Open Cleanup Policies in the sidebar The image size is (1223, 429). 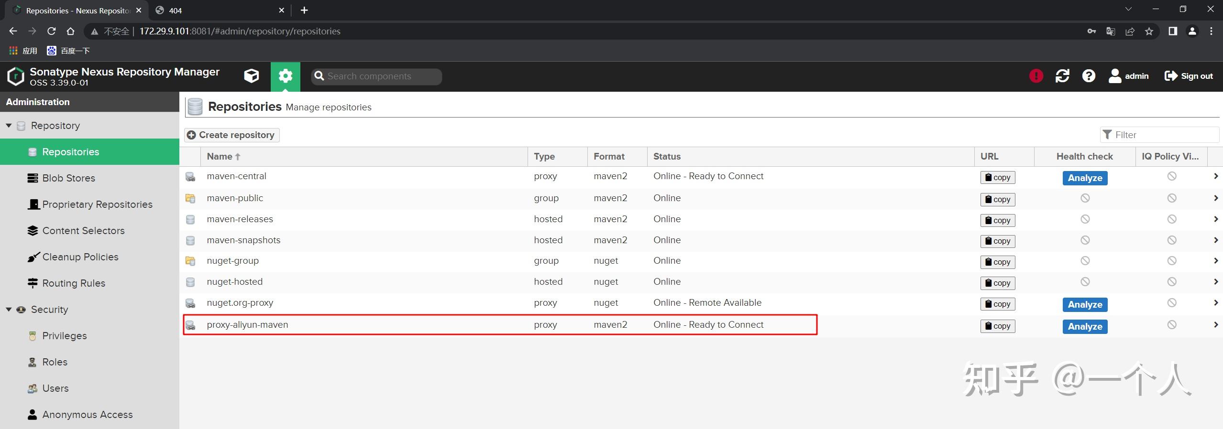[x=80, y=257]
